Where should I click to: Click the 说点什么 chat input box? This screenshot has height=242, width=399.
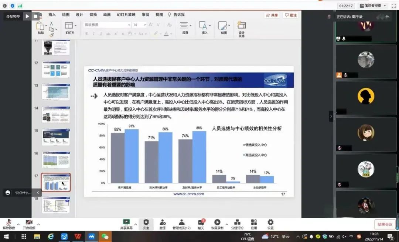coord(23,193)
